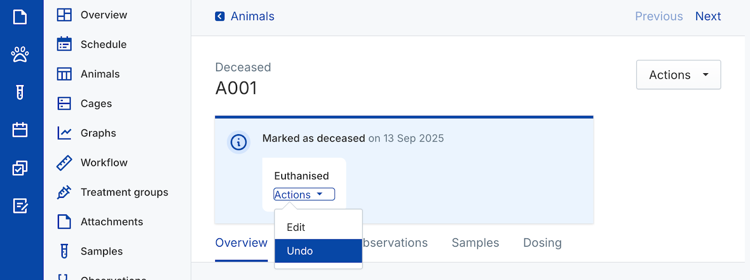Go to the Next animal
The height and width of the screenshot is (280, 750).
point(708,16)
